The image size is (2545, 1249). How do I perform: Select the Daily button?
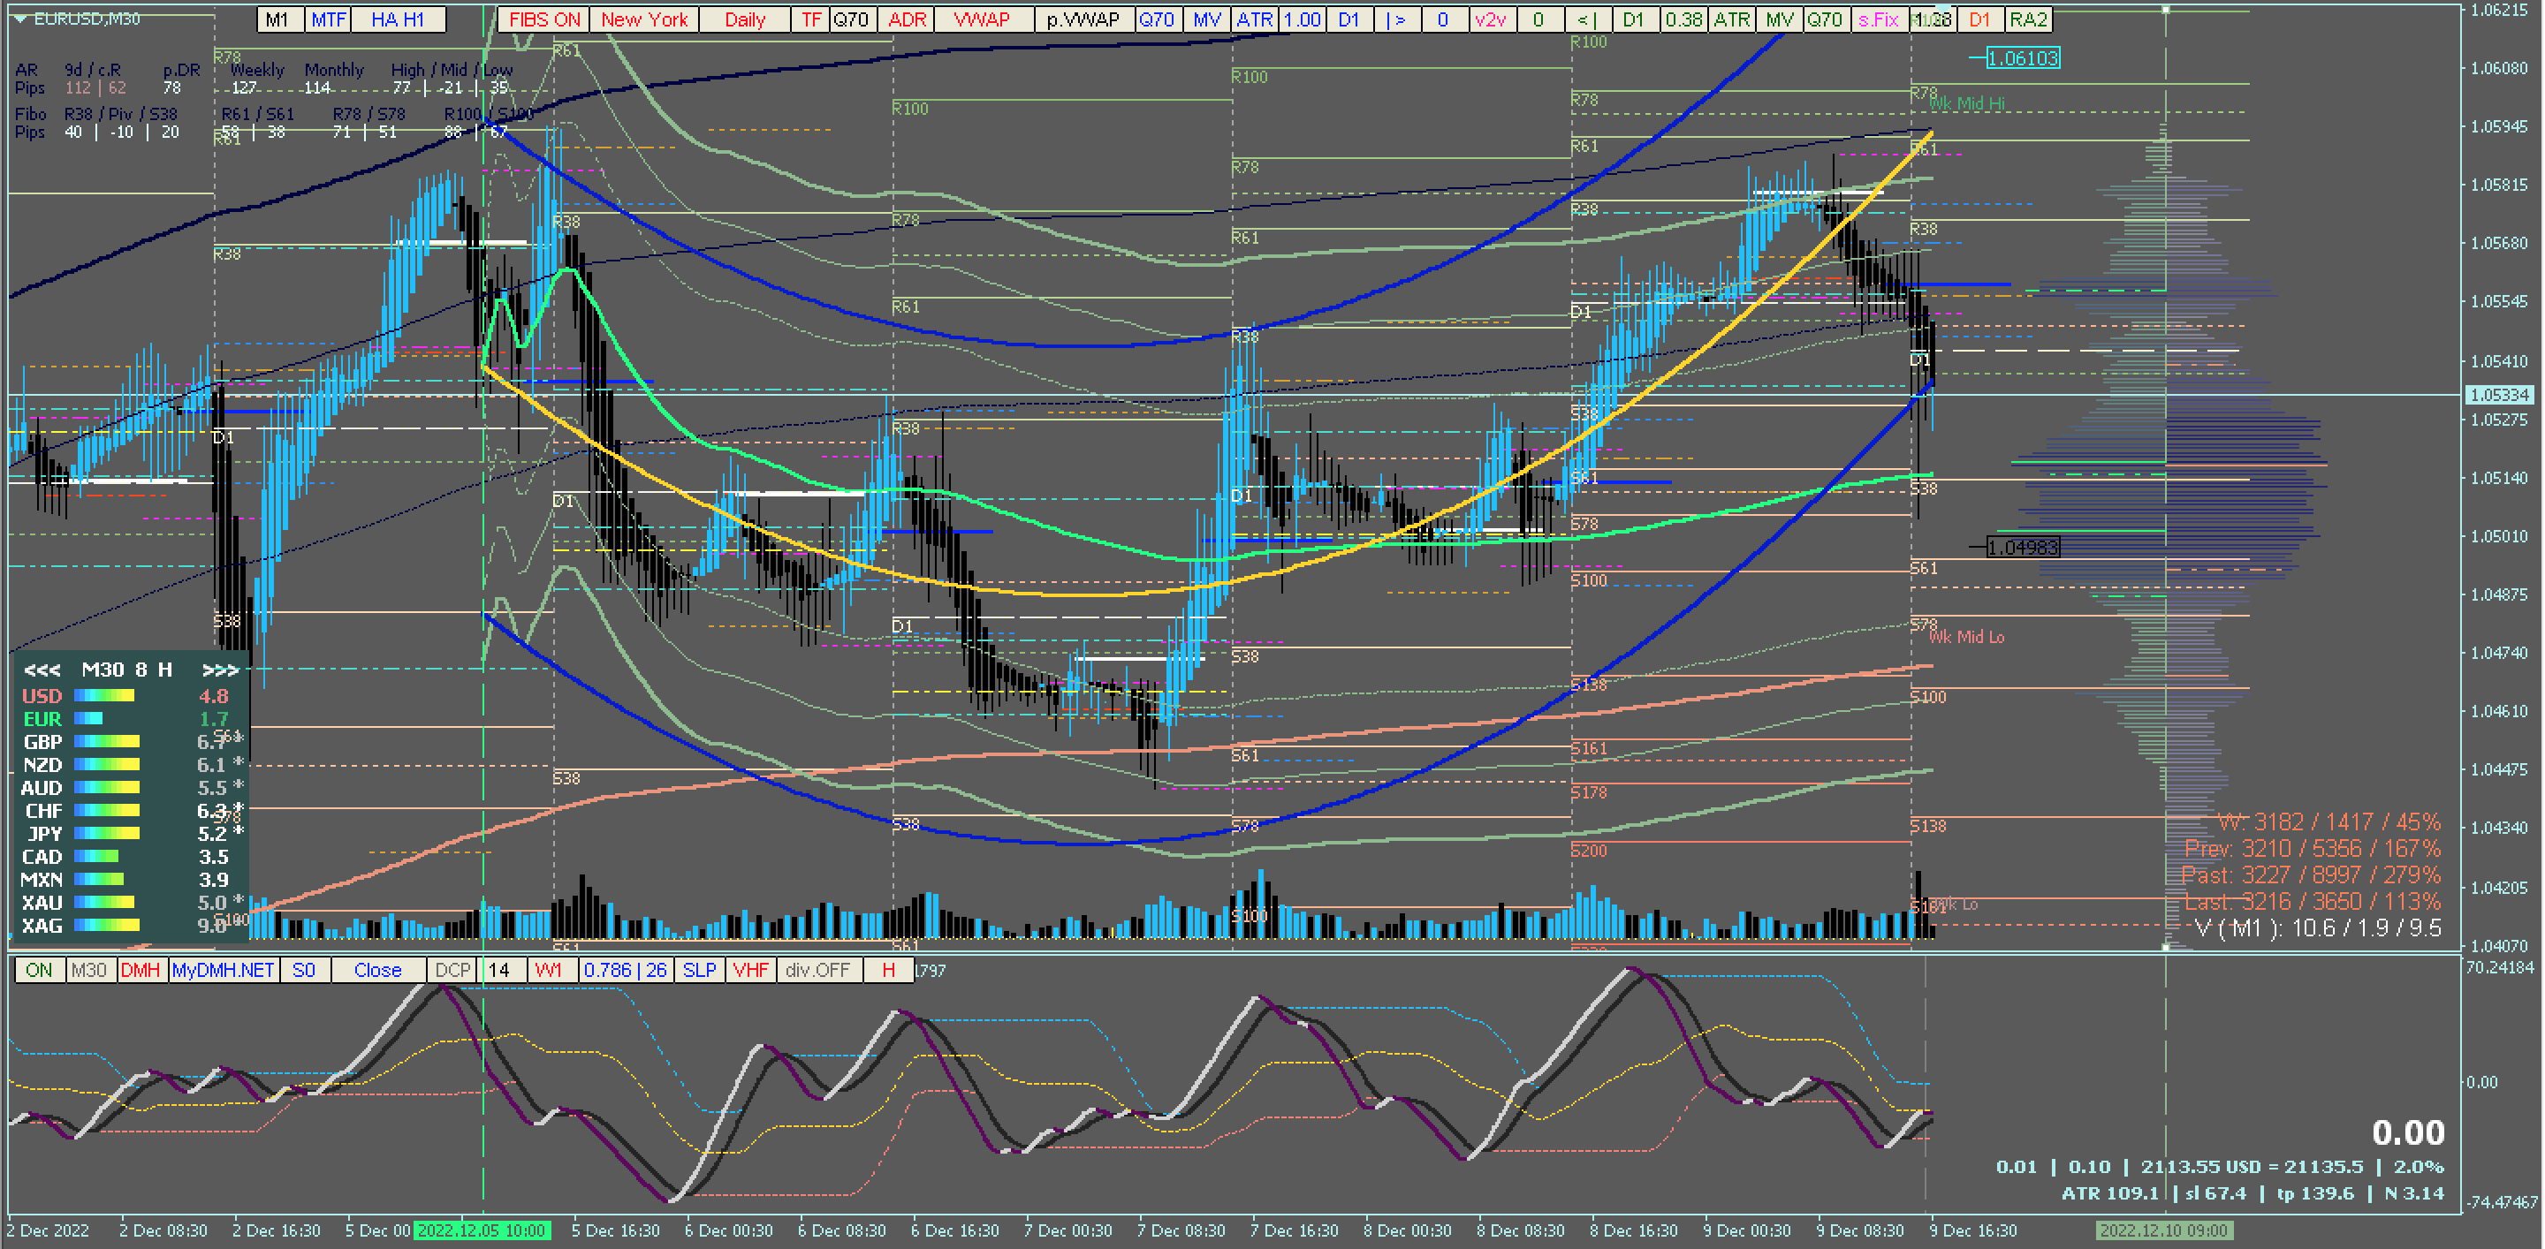pos(744,19)
